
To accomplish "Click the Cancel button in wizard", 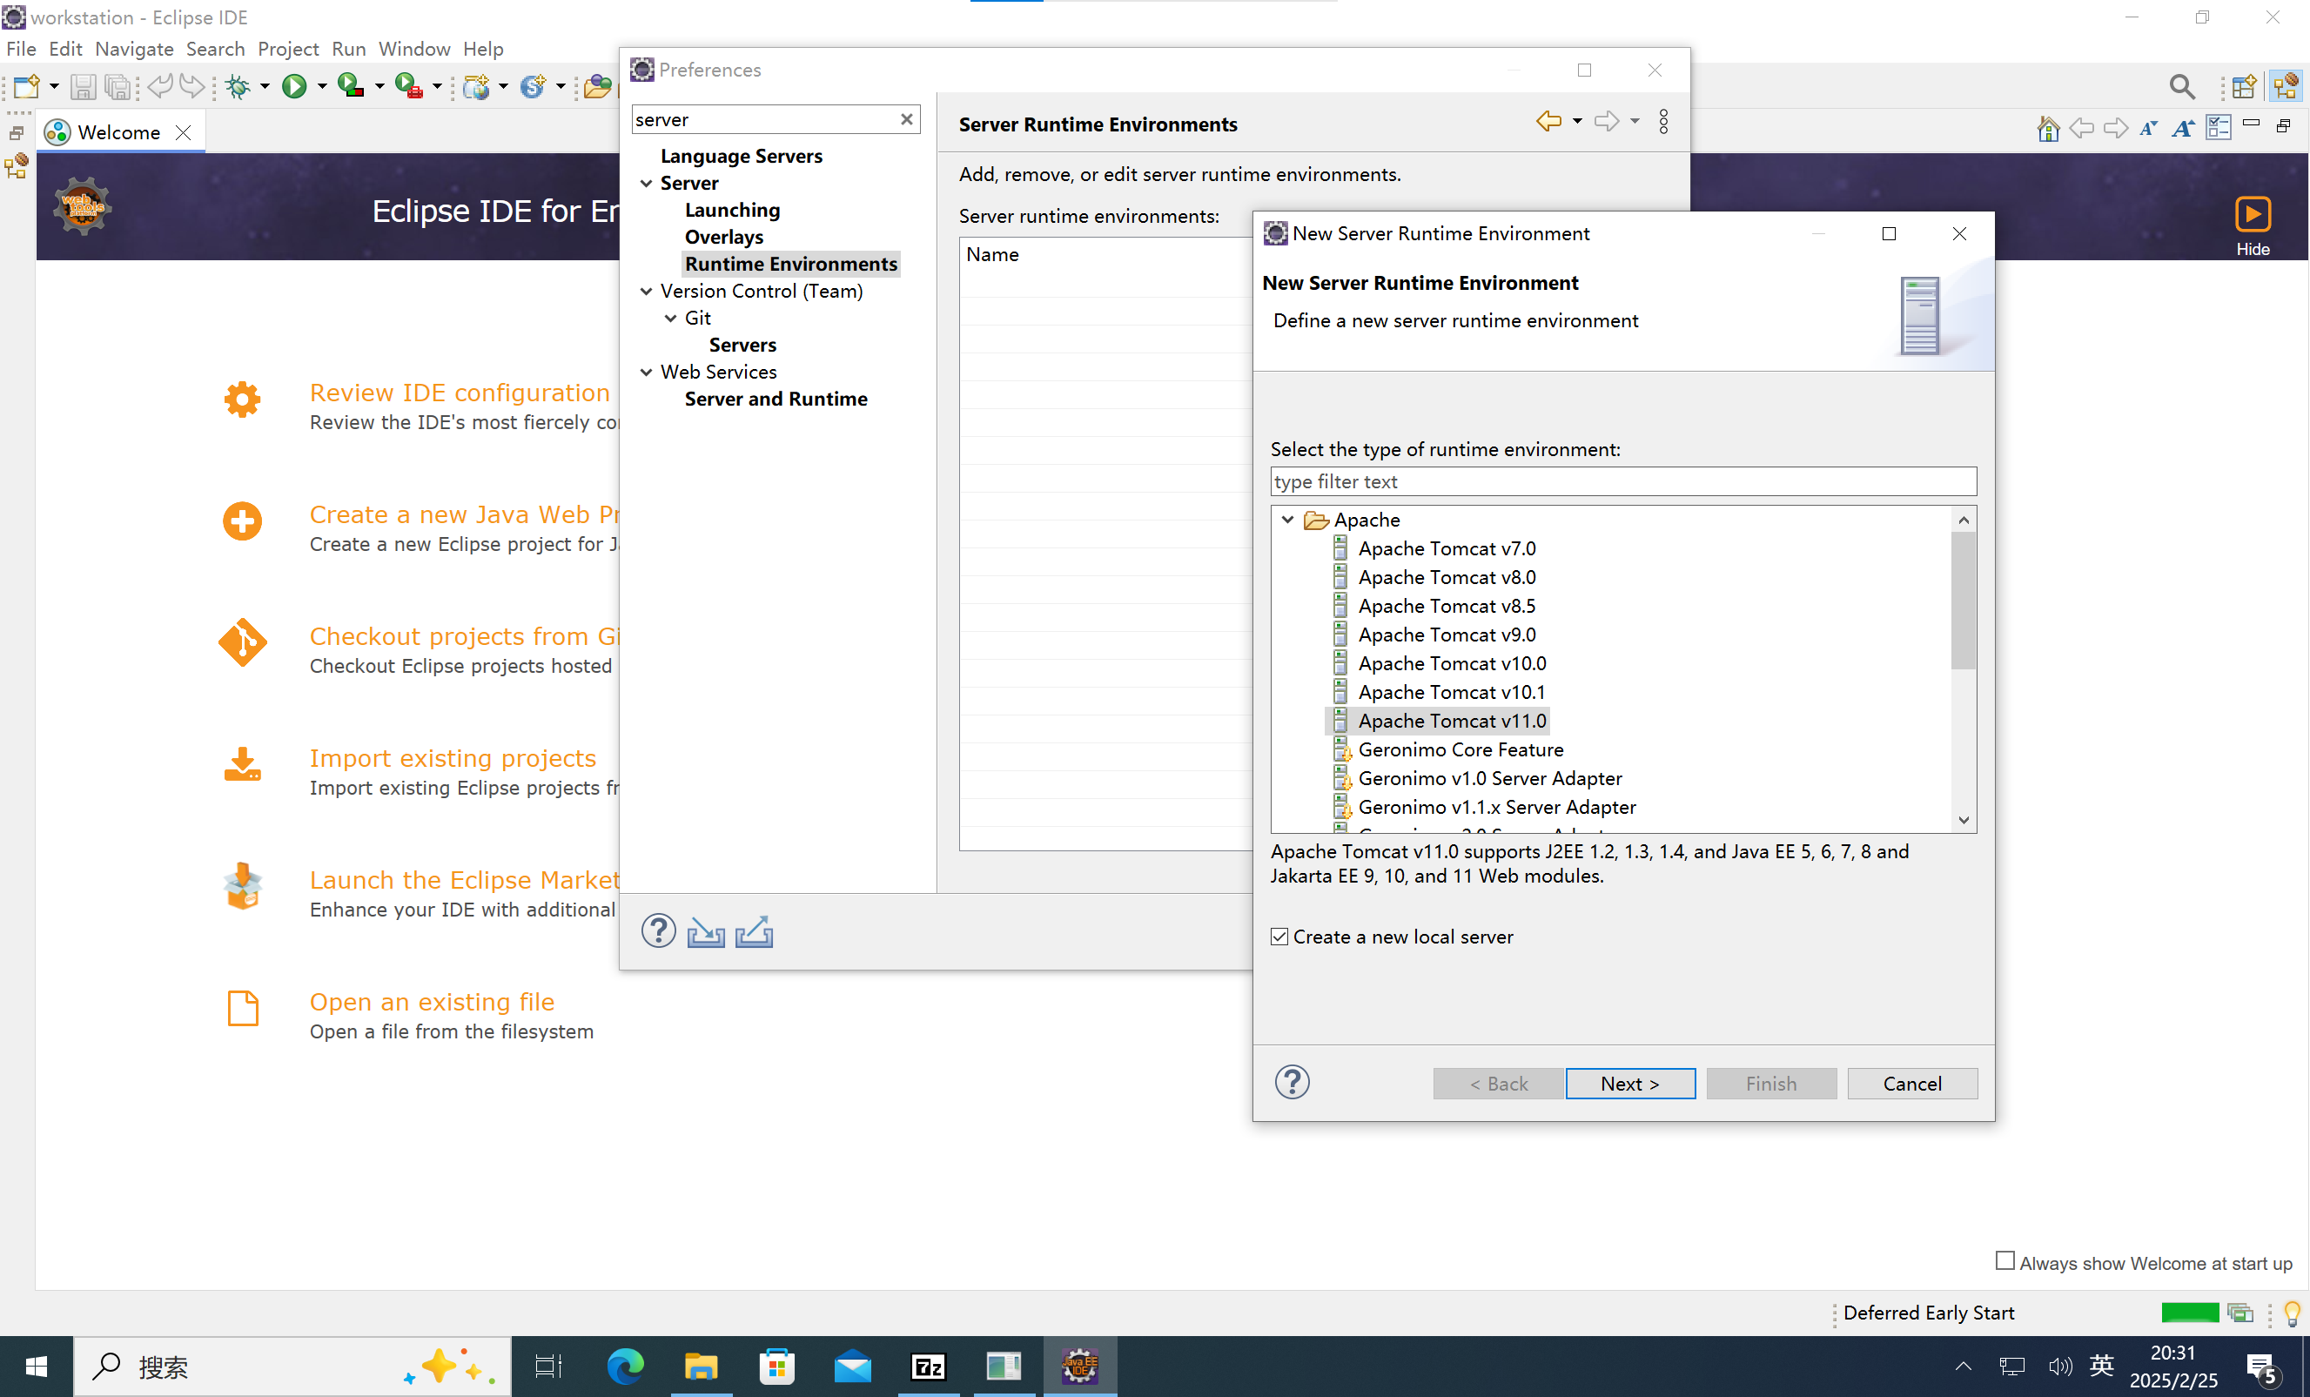I will [1911, 1083].
